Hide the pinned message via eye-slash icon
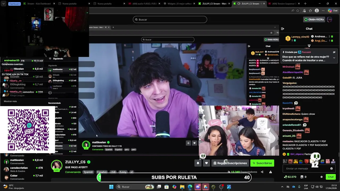Viewport: 340px width, 191px height. (334, 52)
